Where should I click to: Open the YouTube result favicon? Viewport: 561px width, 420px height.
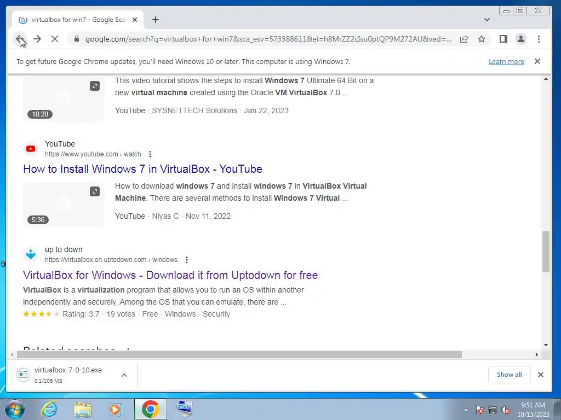(31, 149)
